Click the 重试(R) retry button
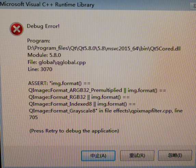Viewport: 196px width, 168px height. pos(137,155)
